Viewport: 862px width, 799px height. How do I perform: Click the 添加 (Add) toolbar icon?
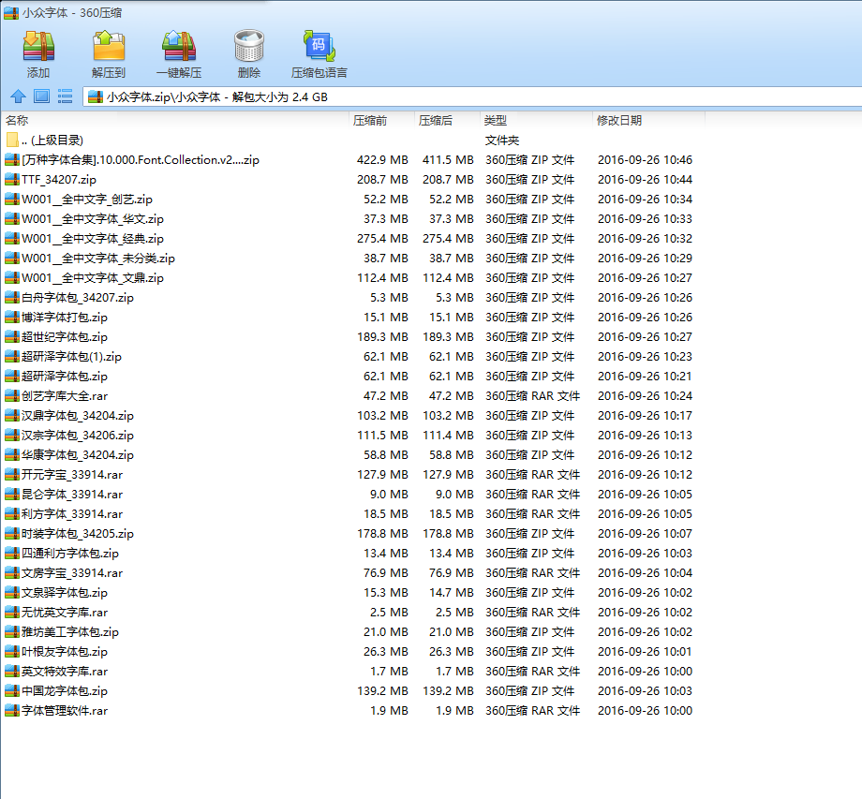coord(38,46)
